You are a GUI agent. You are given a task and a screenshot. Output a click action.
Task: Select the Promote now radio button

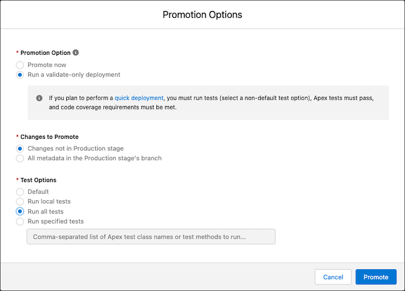tap(20, 65)
